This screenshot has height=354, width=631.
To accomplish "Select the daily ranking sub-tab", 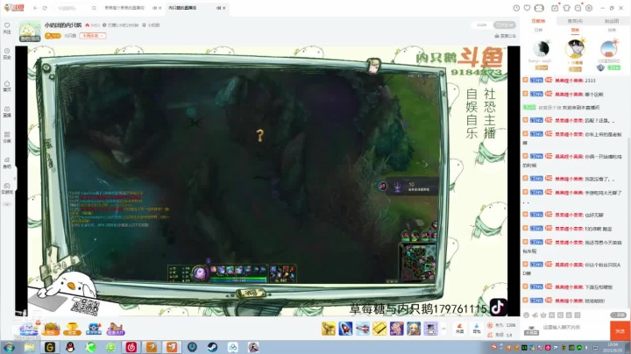I will click(x=538, y=30).
